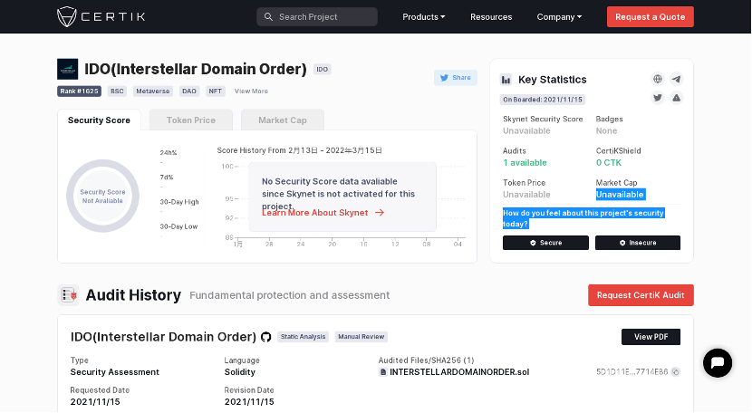Click the Rank #1625 badge

[79, 91]
